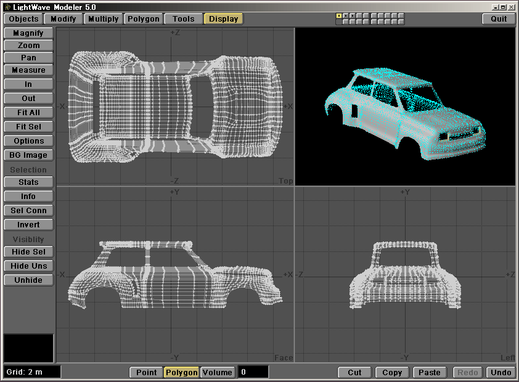
Task: Click the Measure tool button
Action: 28,70
